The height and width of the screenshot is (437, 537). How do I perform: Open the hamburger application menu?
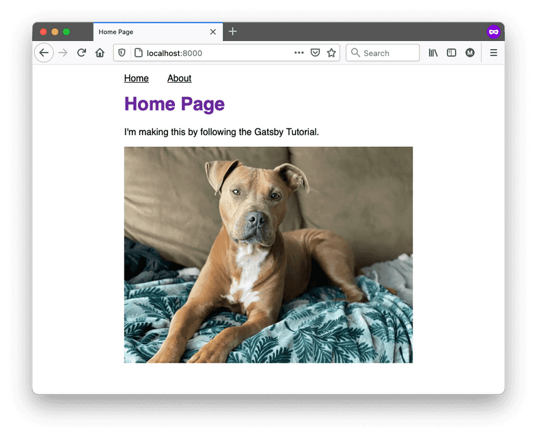[x=493, y=53]
